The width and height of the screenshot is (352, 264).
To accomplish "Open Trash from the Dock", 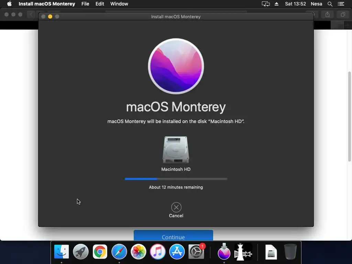I will point(290,252).
